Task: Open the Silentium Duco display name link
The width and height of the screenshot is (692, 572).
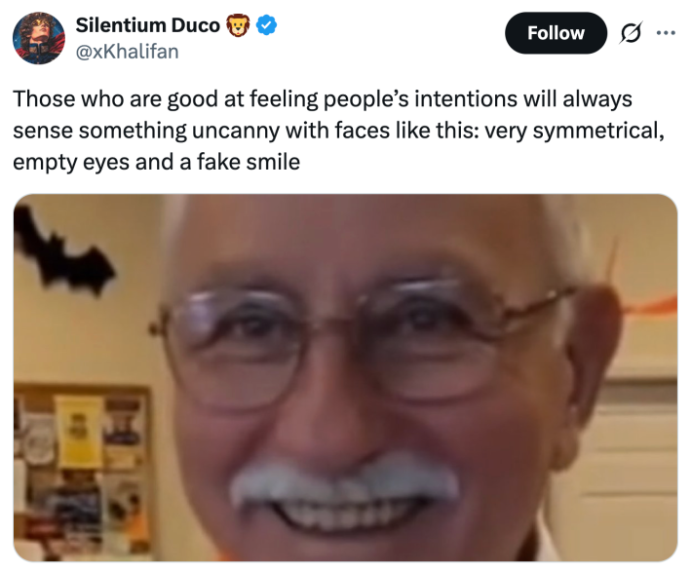Action: (x=148, y=25)
